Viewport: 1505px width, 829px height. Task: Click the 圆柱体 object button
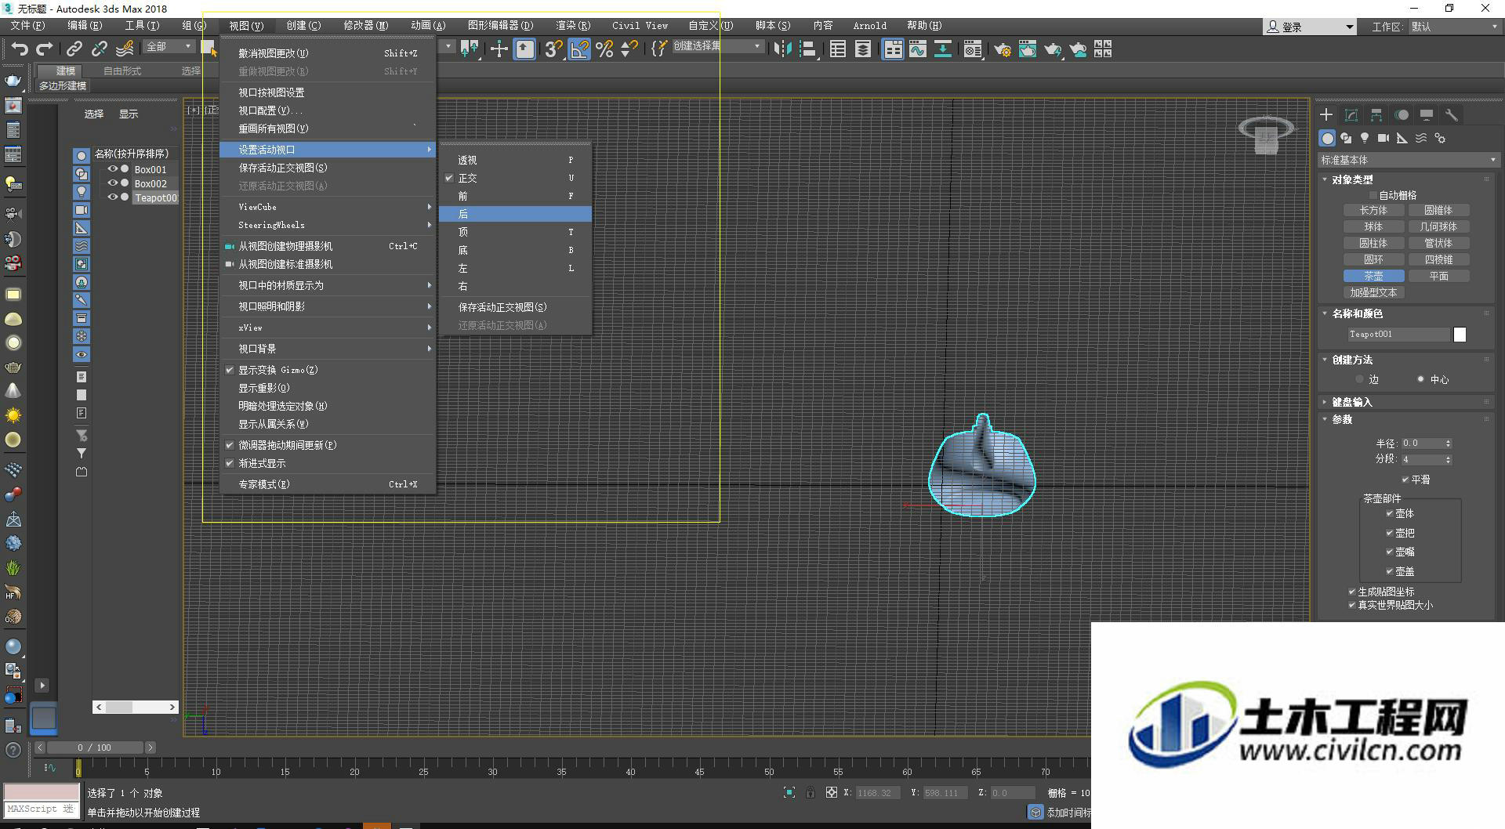pos(1373,243)
